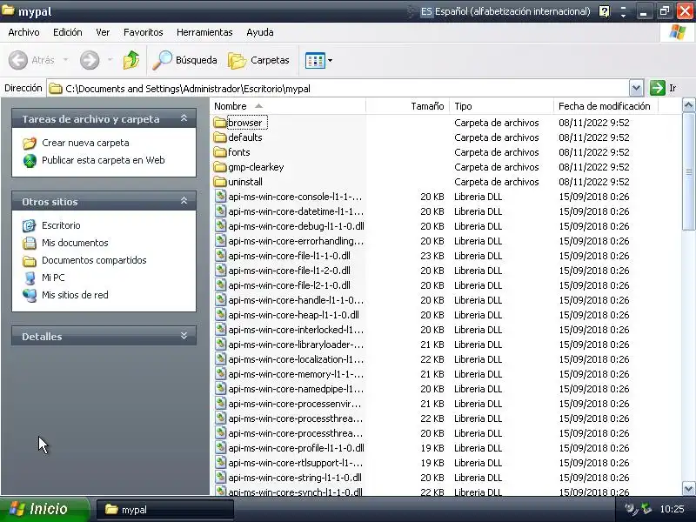Image resolution: width=696 pixels, height=522 pixels.
Task: Expand the Detalles panel
Action: [x=184, y=336]
